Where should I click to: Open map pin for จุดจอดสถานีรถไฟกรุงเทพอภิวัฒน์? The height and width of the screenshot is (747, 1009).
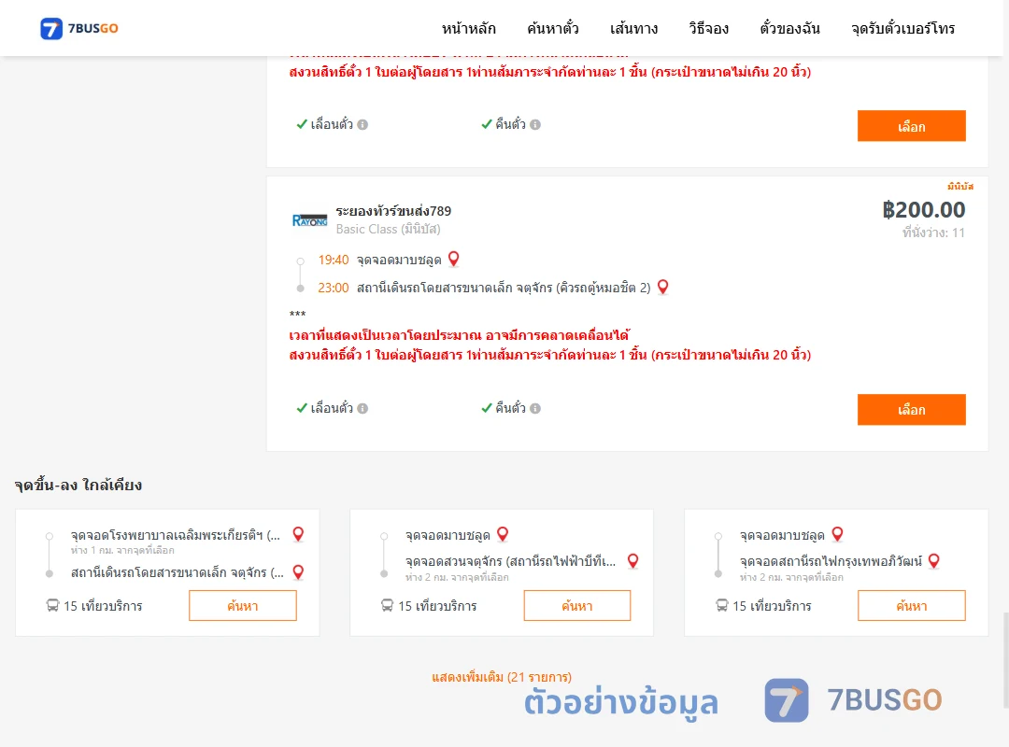(933, 561)
